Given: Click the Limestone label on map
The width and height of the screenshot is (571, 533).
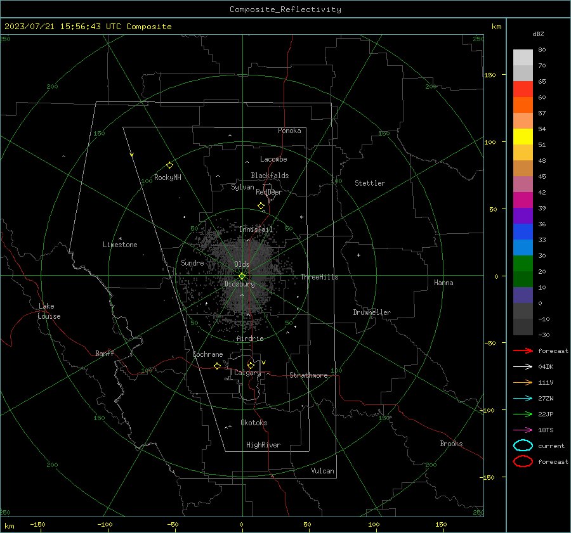Looking at the screenshot, I should pyautogui.click(x=120, y=245).
